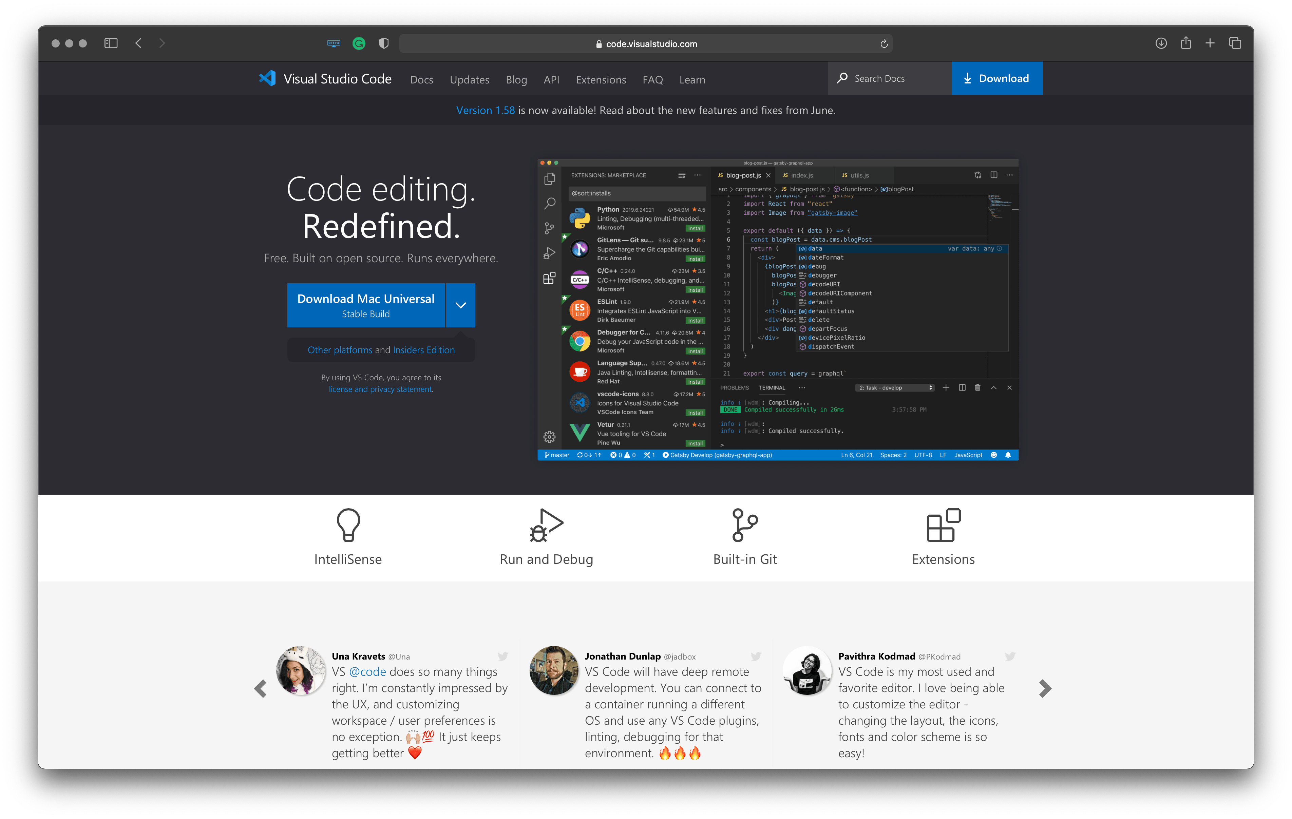Click the Search Docs field
Viewport: 1292px width, 819px height.
click(890, 78)
